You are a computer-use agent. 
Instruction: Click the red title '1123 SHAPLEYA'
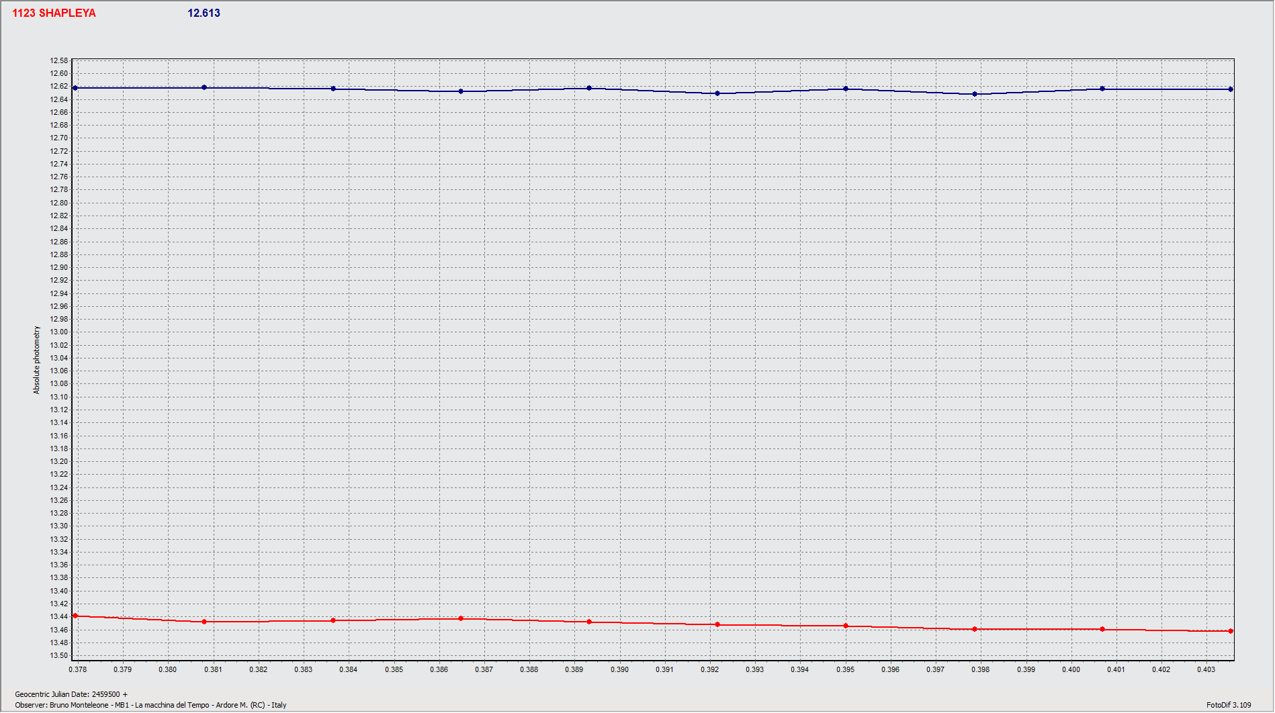coord(54,13)
